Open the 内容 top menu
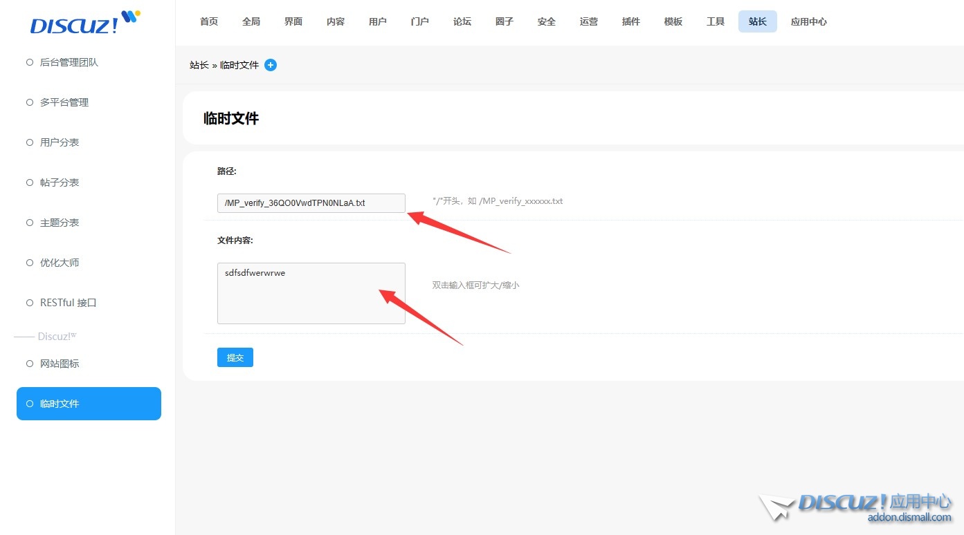Image resolution: width=964 pixels, height=535 pixels. pyautogui.click(x=336, y=21)
